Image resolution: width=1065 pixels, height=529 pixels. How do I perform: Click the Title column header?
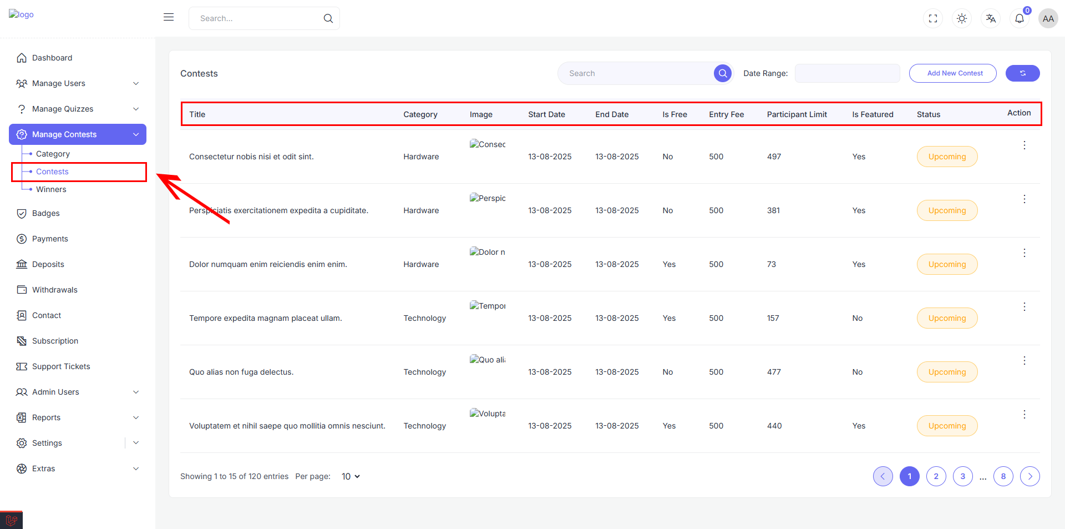[x=197, y=114]
